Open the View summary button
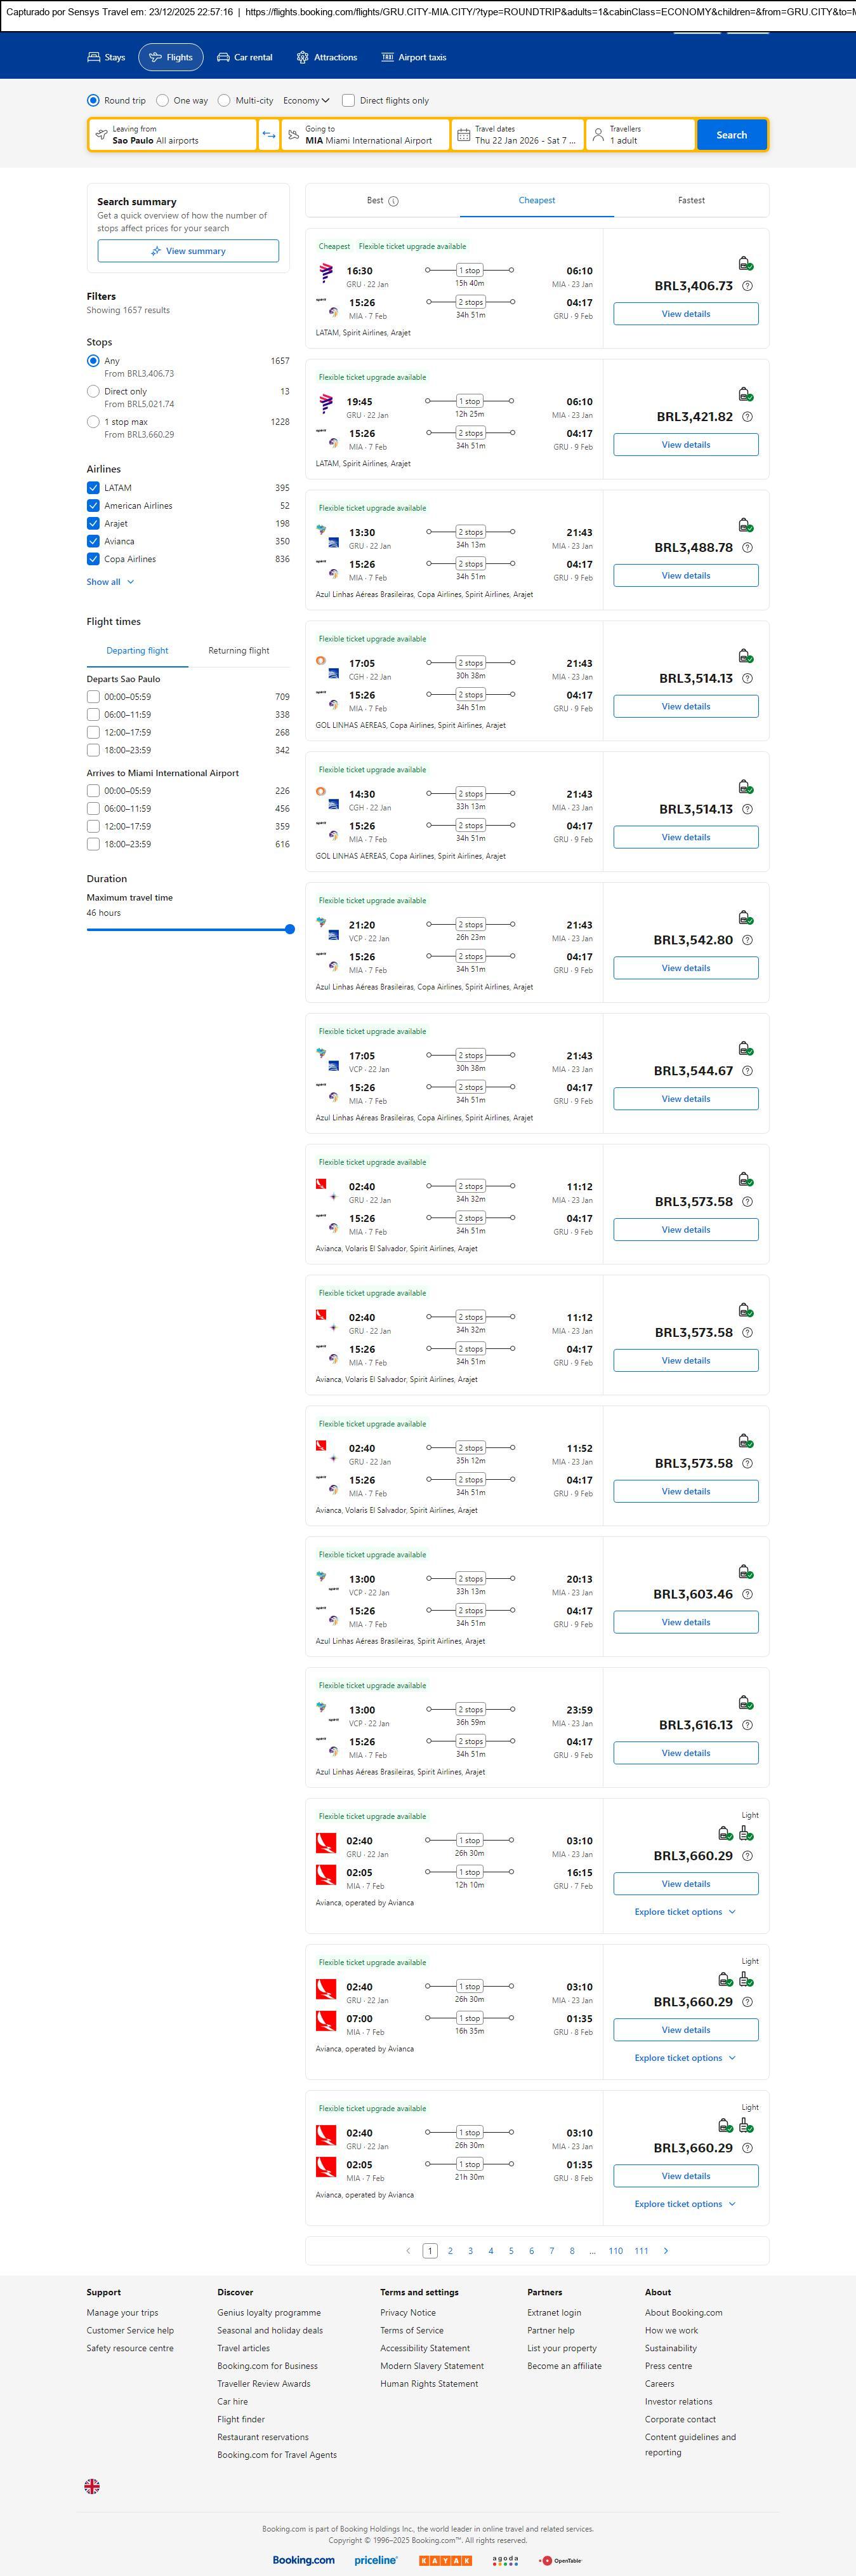The height and width of the screenshot is (2576, 856). pyautogui.click(x=188, y=251)
